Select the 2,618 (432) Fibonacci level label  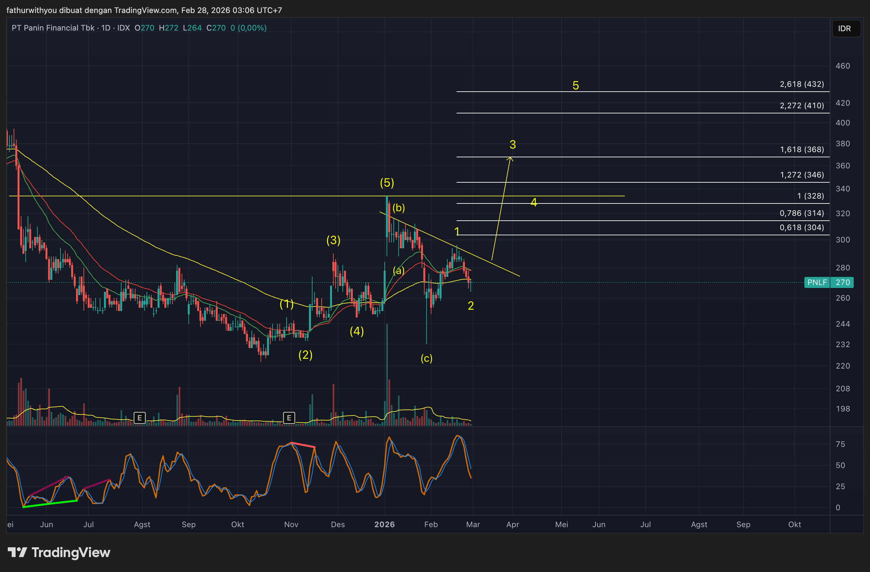(802, 84)
